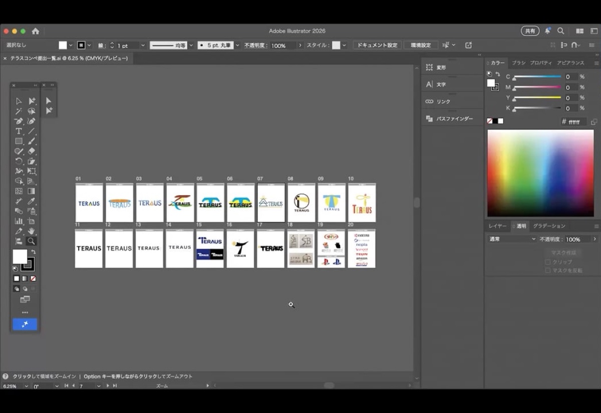Click the Magenta slider in Color panel
601x413 pixels.
537,87
